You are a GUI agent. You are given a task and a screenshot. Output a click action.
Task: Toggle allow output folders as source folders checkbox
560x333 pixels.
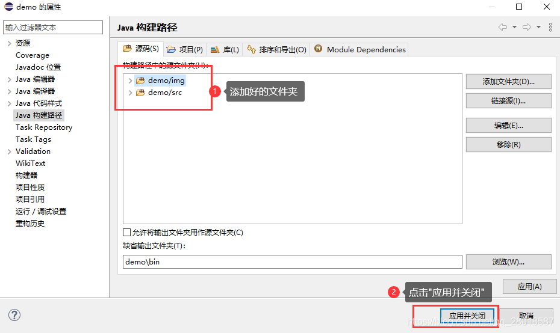pyautogui.click(x=126, y=233)
